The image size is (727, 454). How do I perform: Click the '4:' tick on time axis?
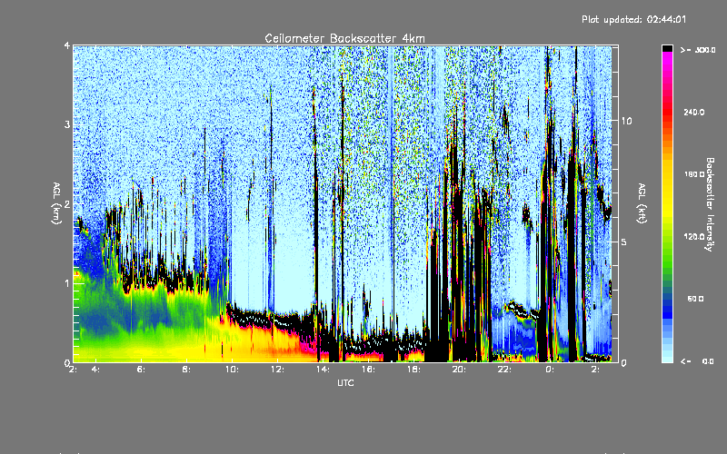pyautogui.click(x=95, y=370)
